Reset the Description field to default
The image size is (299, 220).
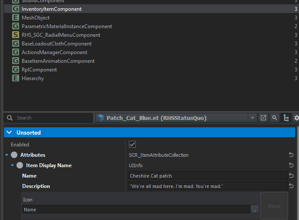pos(291,186)
